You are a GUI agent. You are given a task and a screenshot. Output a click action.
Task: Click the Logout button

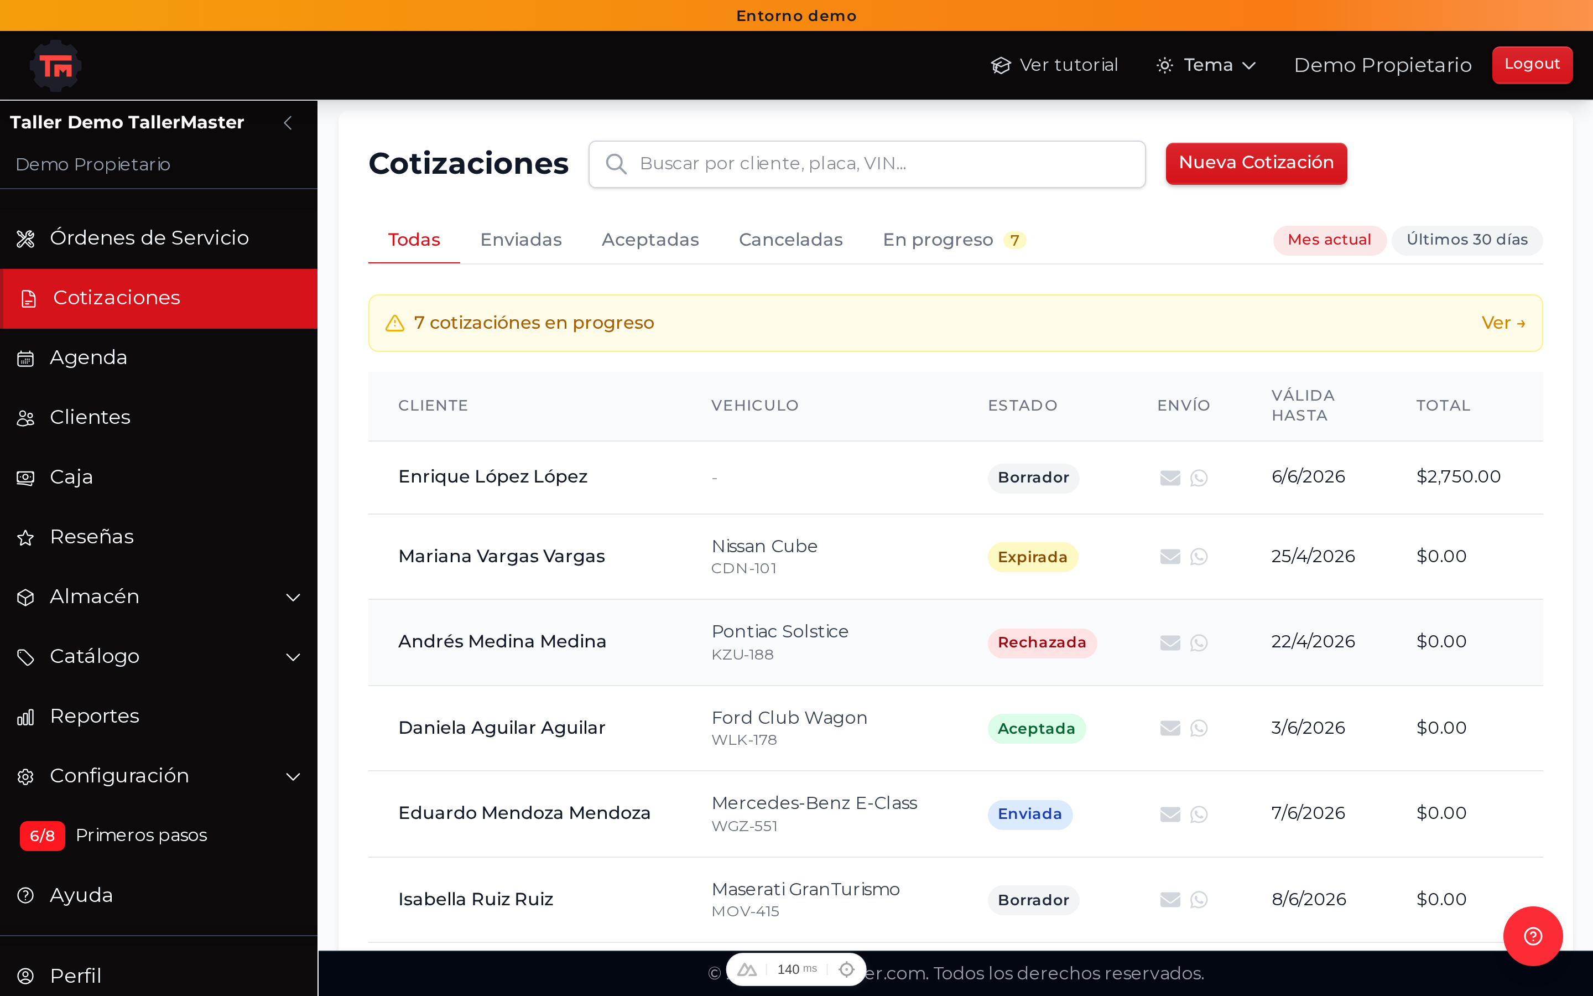pos(1532,65)
